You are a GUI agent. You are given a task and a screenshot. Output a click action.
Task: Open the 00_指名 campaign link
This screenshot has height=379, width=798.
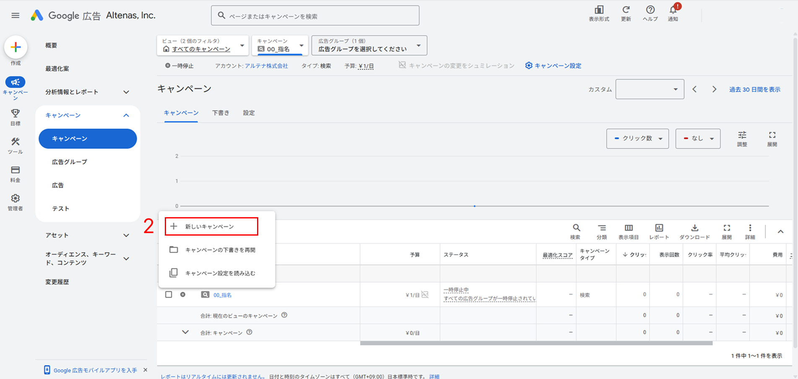tap(222, 295)
